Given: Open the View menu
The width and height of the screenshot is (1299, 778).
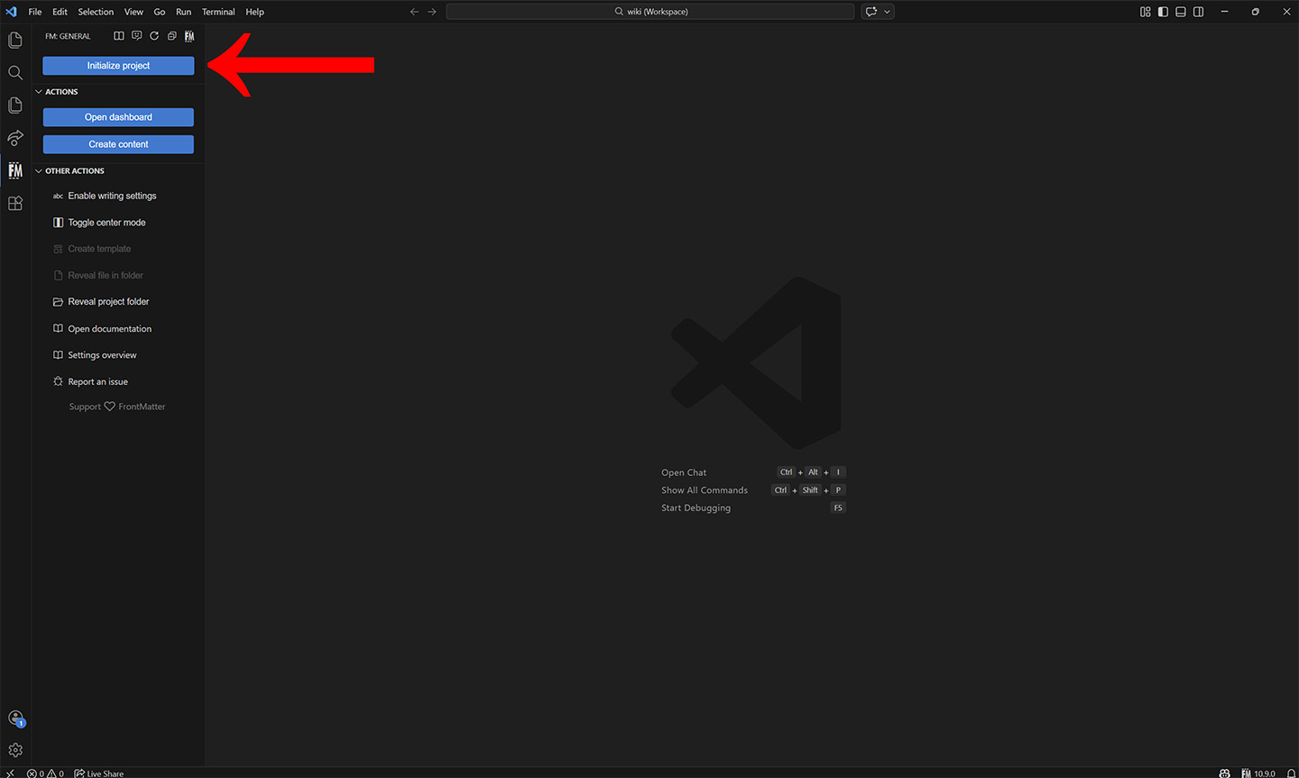Looking at the screenshot, I should pyautogui.click(x=134, y=12).
